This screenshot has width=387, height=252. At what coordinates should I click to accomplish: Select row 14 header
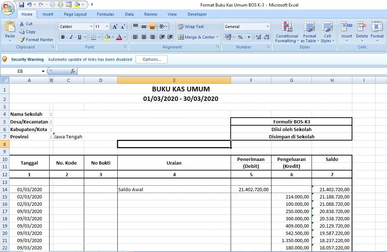point(5,189)
